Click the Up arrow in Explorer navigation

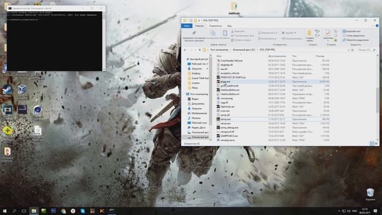(199, 50)
